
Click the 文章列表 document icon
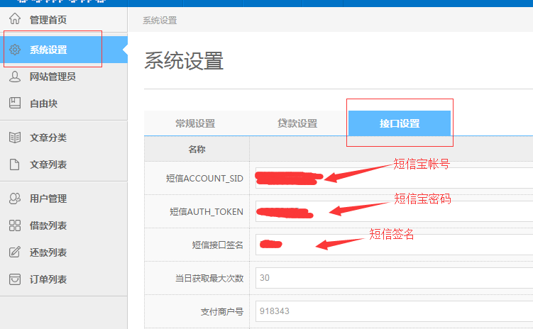tap(14, 164)
